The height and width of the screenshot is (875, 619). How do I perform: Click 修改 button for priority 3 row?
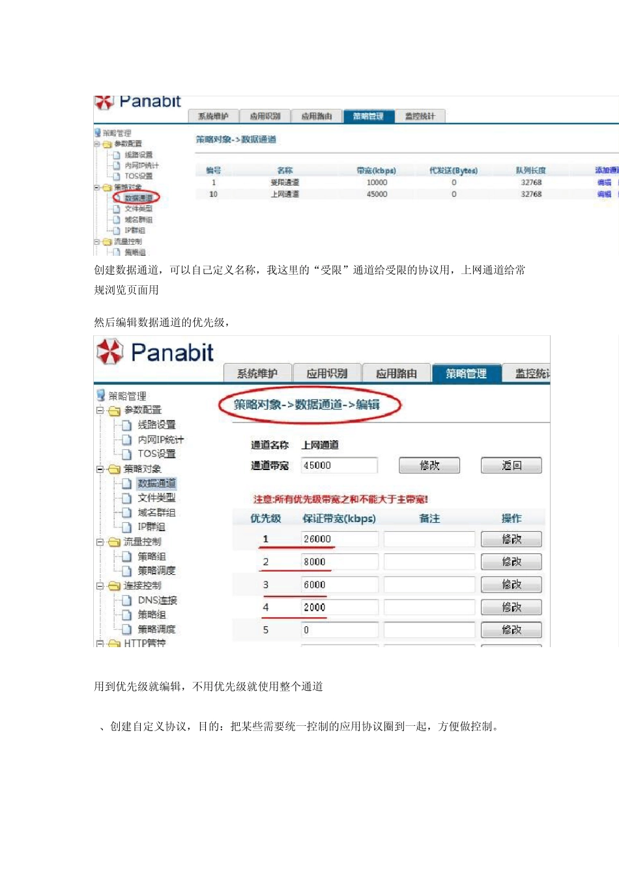point(511,585)
